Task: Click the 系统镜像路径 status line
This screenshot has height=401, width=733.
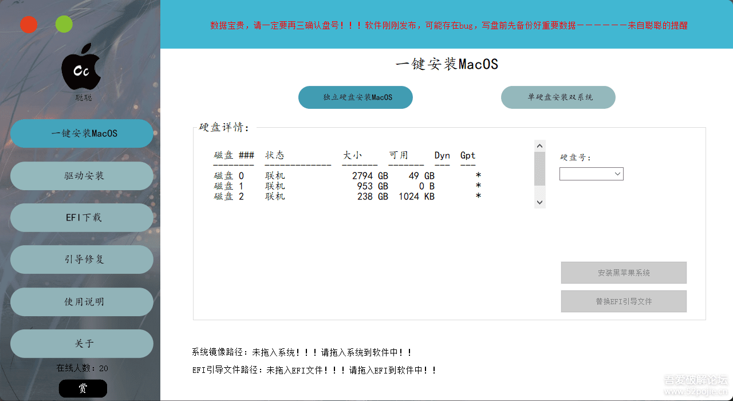Action: [302, 352]
